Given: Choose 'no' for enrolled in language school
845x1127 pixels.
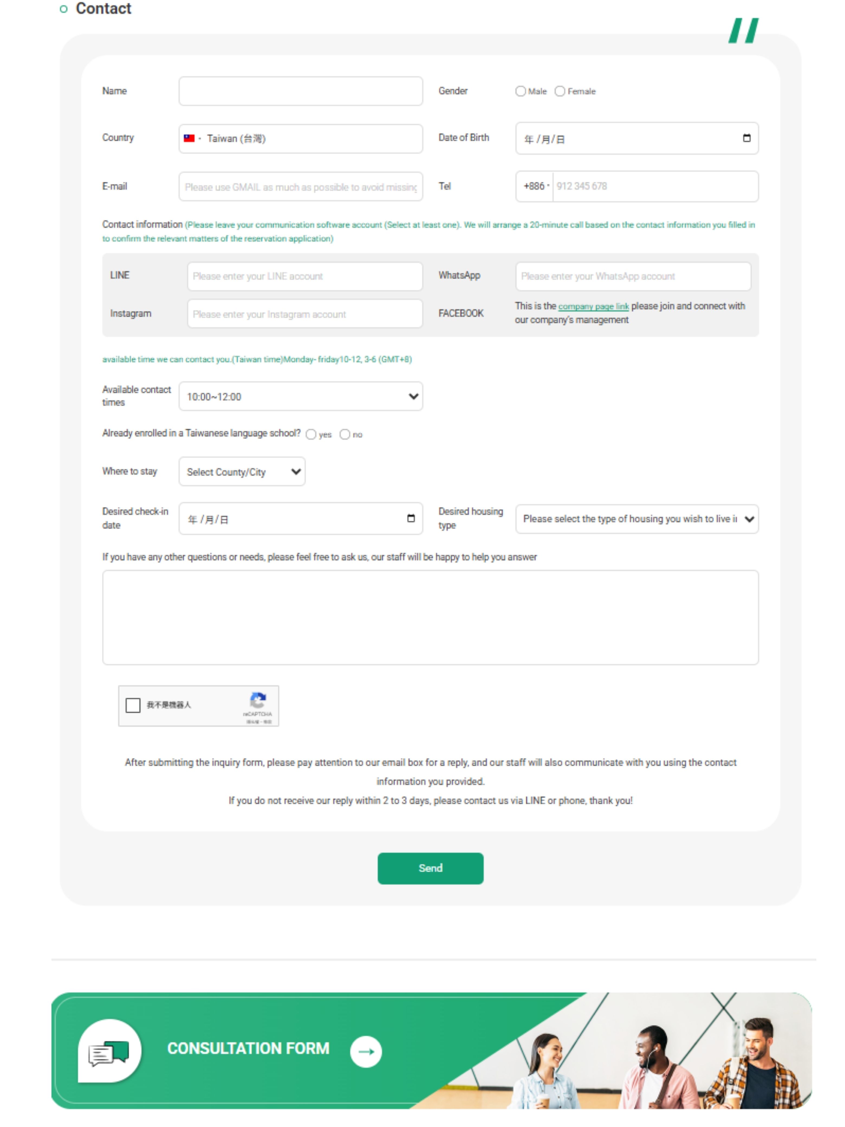Looking at the screenshot, I should pos(345,434).
